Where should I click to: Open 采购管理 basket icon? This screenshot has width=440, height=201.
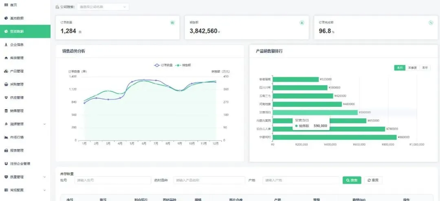click(6, 84)
